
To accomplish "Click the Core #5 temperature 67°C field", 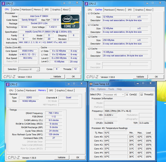I will pyautogui.click(x=115, y=157).
